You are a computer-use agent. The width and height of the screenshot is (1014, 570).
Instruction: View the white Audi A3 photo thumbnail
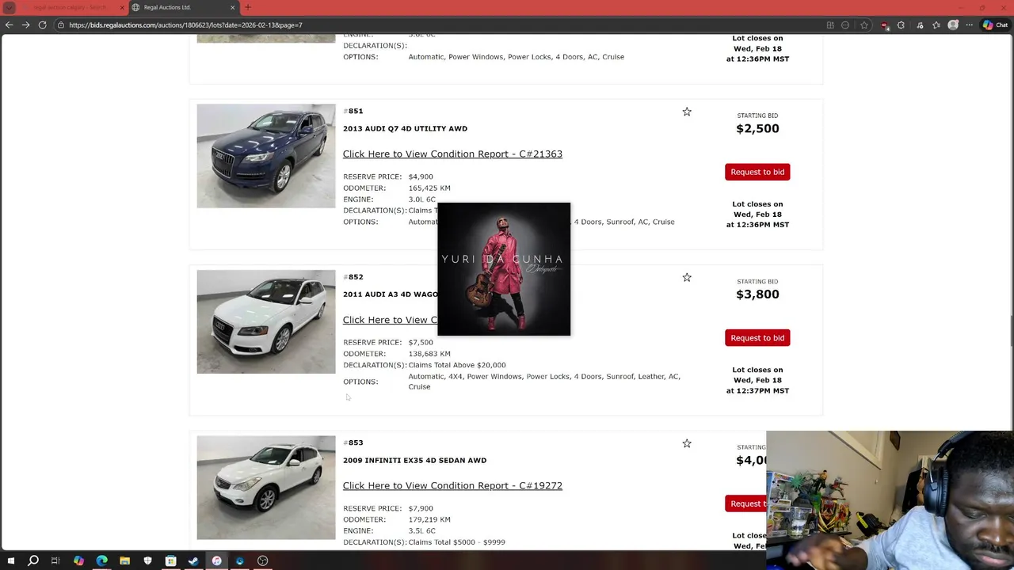(266, 321)
